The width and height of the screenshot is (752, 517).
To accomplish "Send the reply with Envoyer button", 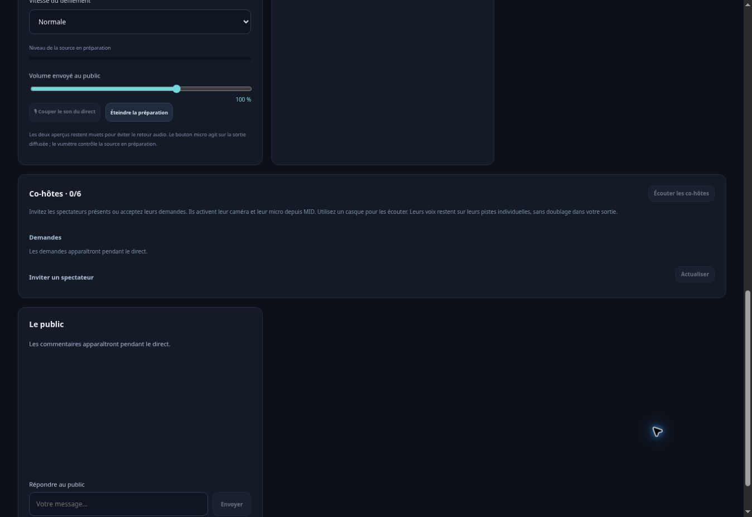I will click(232, 504).
